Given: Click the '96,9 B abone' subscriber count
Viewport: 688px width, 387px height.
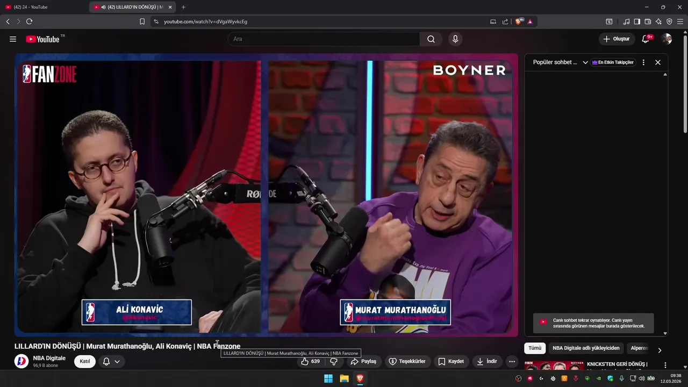Looking at the screenshot, I should (45, 365).
